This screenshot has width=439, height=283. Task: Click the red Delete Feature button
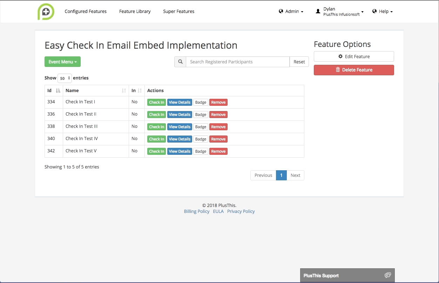pos(354,70)
